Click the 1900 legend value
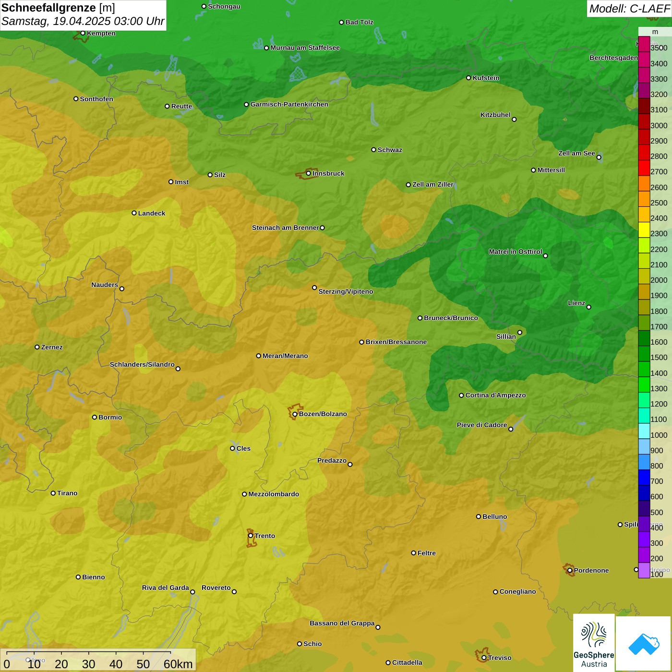 click(x=659, y=296)
